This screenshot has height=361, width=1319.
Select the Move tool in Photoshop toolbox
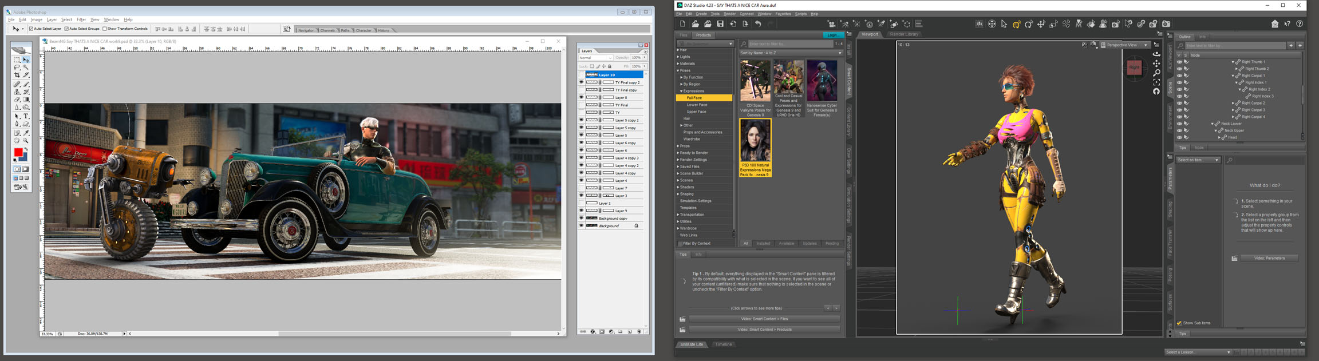26,59
